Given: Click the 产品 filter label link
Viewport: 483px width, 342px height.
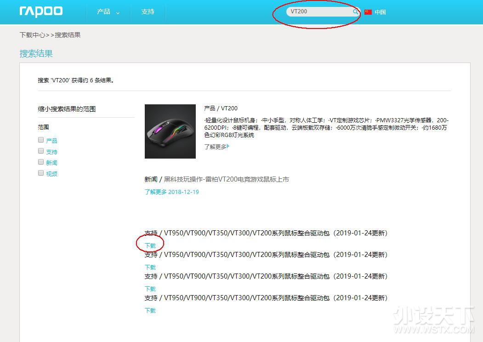Looking at the screenshot, I should (52, 141).
